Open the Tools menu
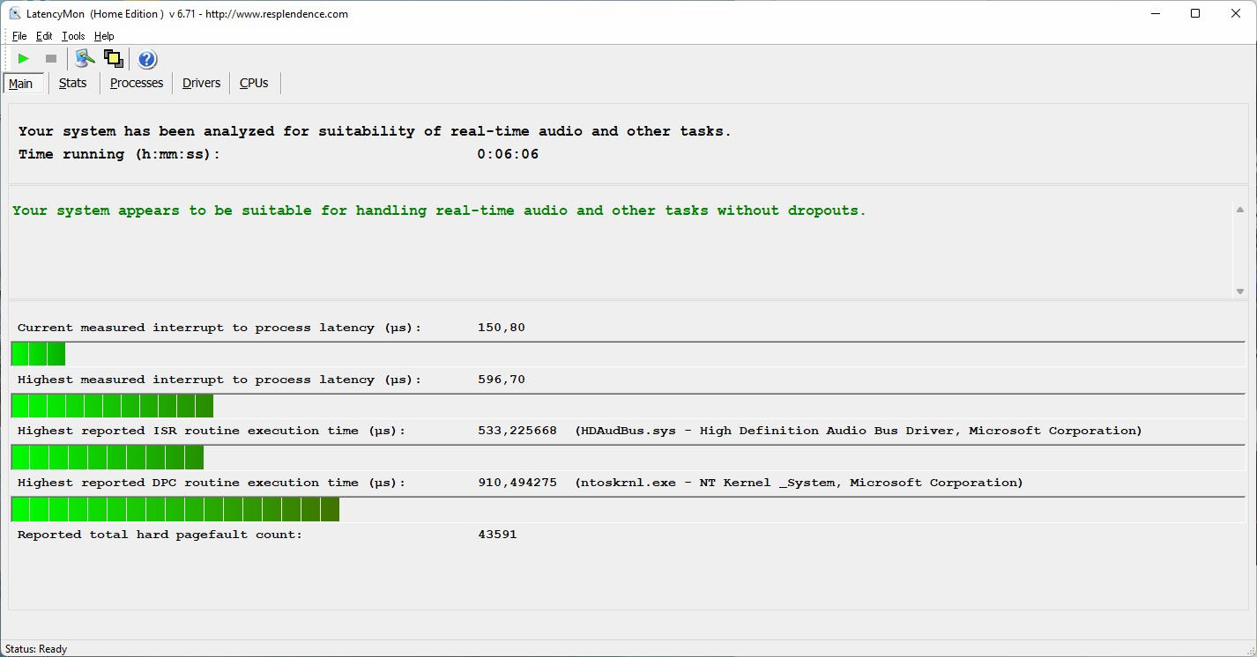The height and width of the screenshot is (657, 1257). [73, 36]
